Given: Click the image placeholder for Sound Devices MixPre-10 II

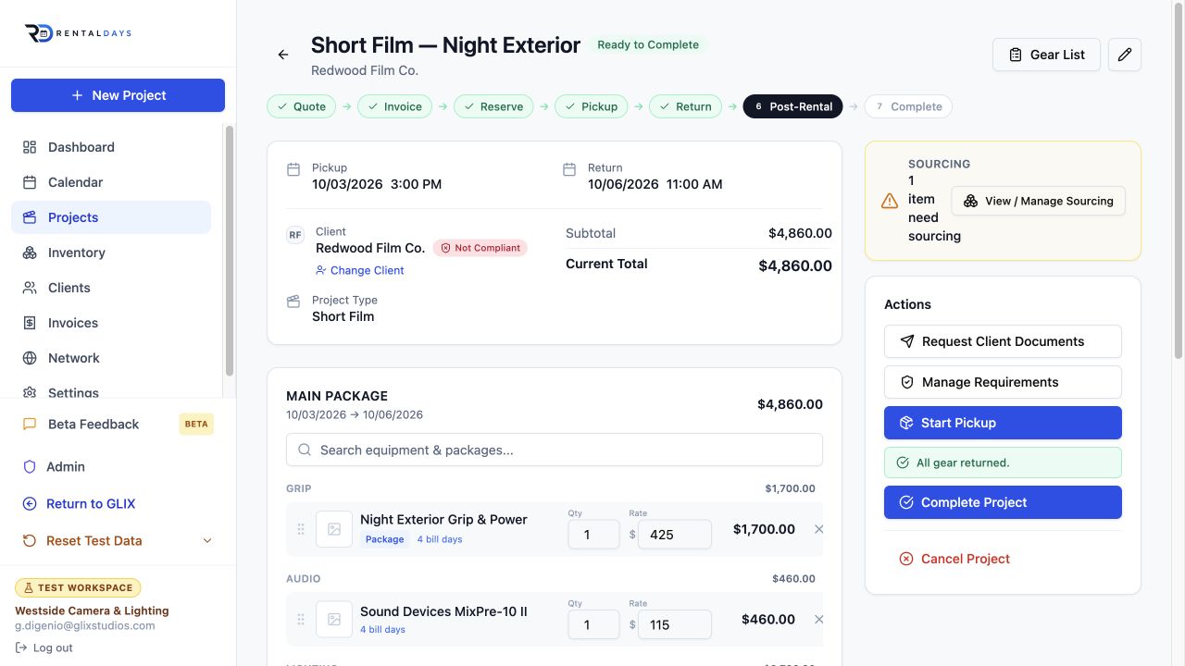Looking at the screenshot, I should point(334,620).
